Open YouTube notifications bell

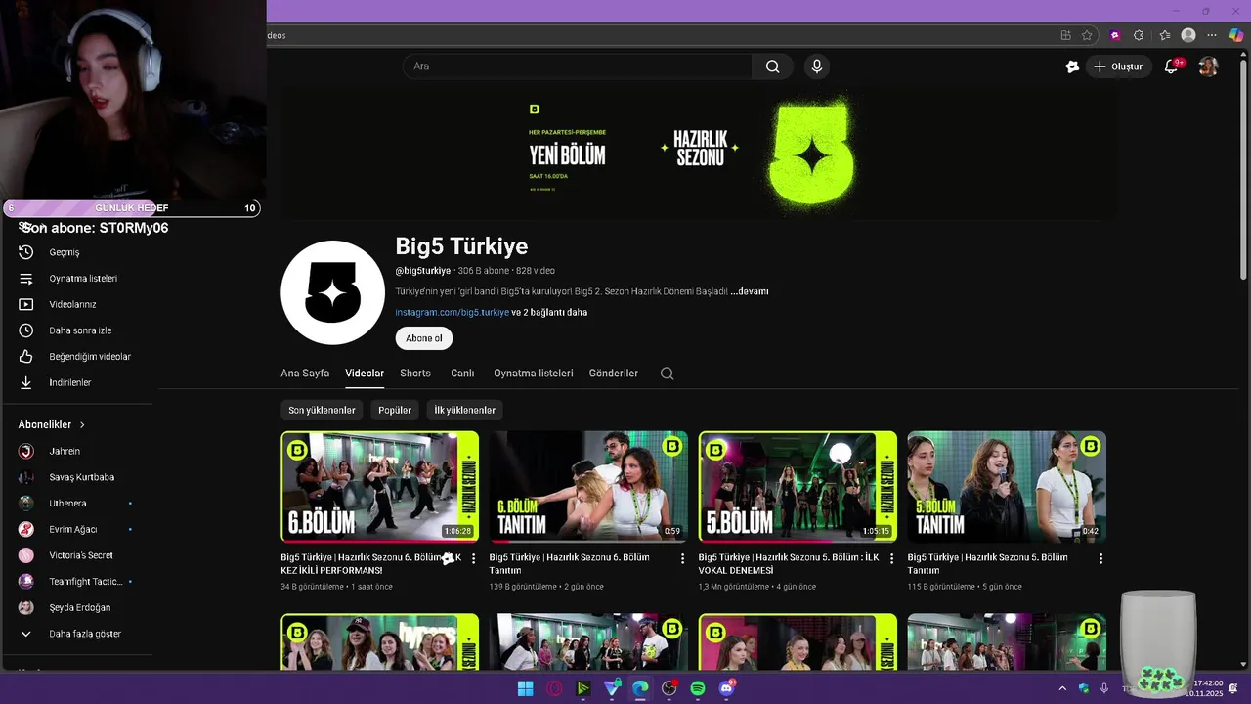tap(1171, 66)
